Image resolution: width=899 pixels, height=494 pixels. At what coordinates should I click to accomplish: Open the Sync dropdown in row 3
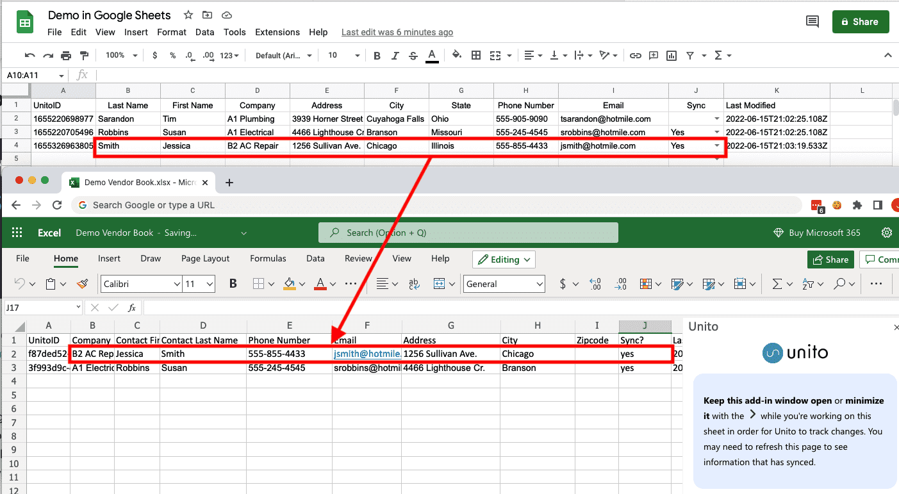pyautogui.click(x=718, y=132)
